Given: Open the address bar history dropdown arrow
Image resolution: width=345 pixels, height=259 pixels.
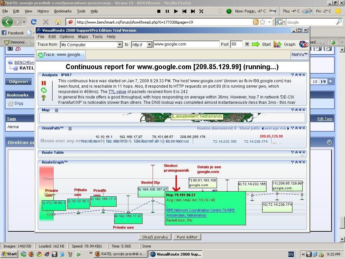Looking at the screenshot, I should [269, 22].
